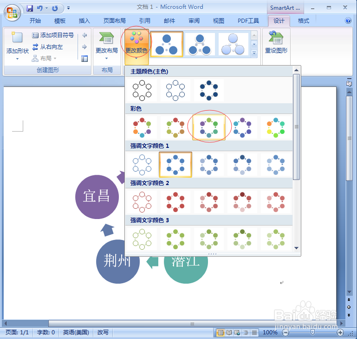
Task: Move the SmartArt styles gallery up one row
Action: tap(254, 35)
